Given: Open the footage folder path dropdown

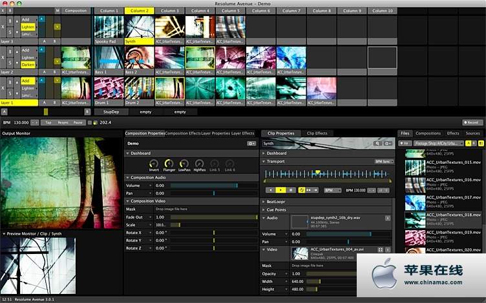Looking at the screenshot, I should 439,144.
